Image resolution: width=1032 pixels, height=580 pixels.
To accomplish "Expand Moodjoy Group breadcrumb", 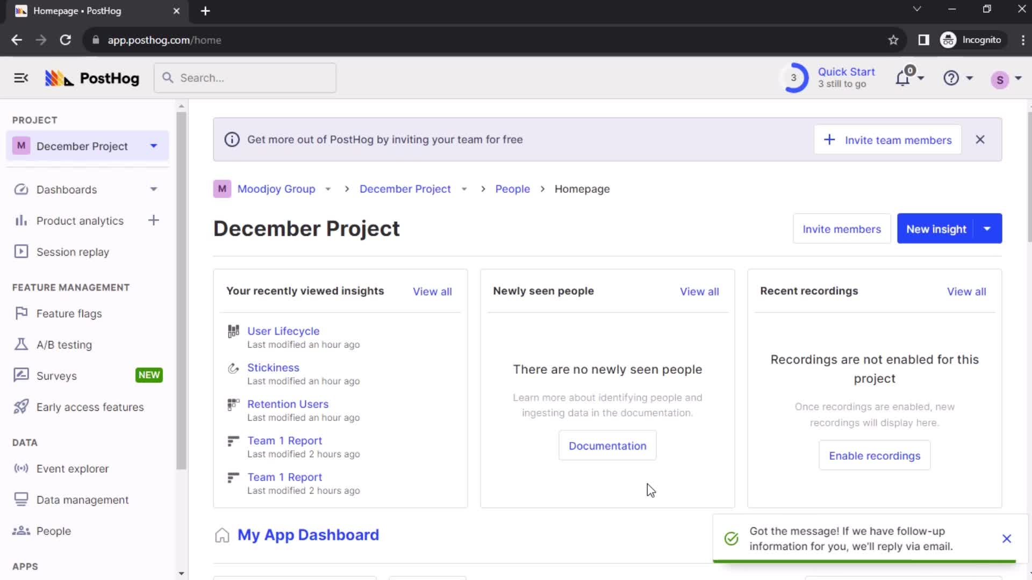I will [327, 189].
